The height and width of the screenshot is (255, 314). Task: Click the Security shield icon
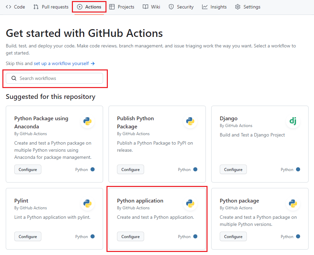coord(171,7)
